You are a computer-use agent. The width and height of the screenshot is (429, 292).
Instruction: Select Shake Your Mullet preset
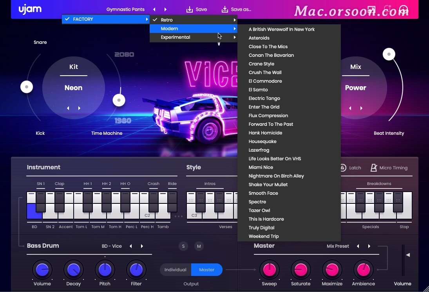pyautogui.click(x=289, y=185)
